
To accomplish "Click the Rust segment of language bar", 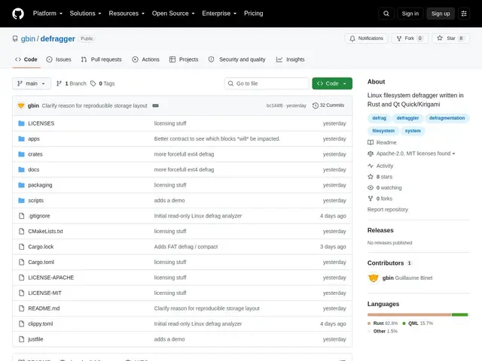I will point(409,314).
